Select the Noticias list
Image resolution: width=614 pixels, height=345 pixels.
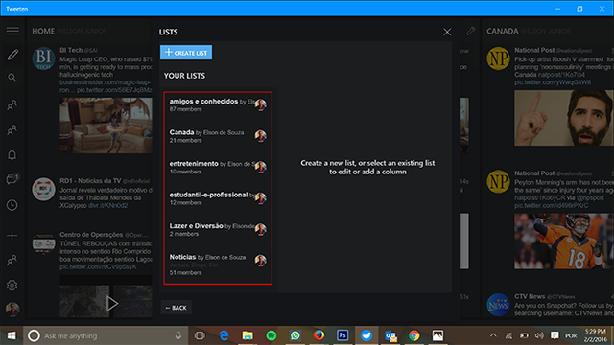pos(218,264)
